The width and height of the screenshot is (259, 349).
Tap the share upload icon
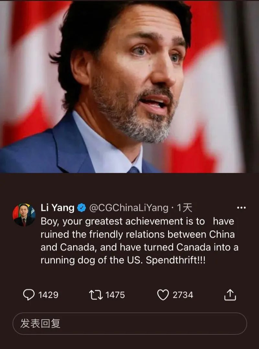point(230,295)
